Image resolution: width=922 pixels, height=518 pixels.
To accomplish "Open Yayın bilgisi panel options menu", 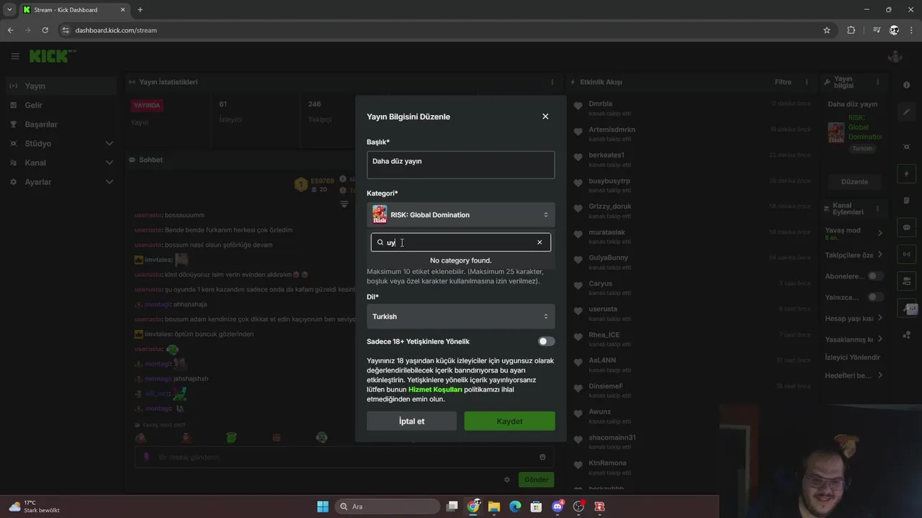I will (877, 82).
